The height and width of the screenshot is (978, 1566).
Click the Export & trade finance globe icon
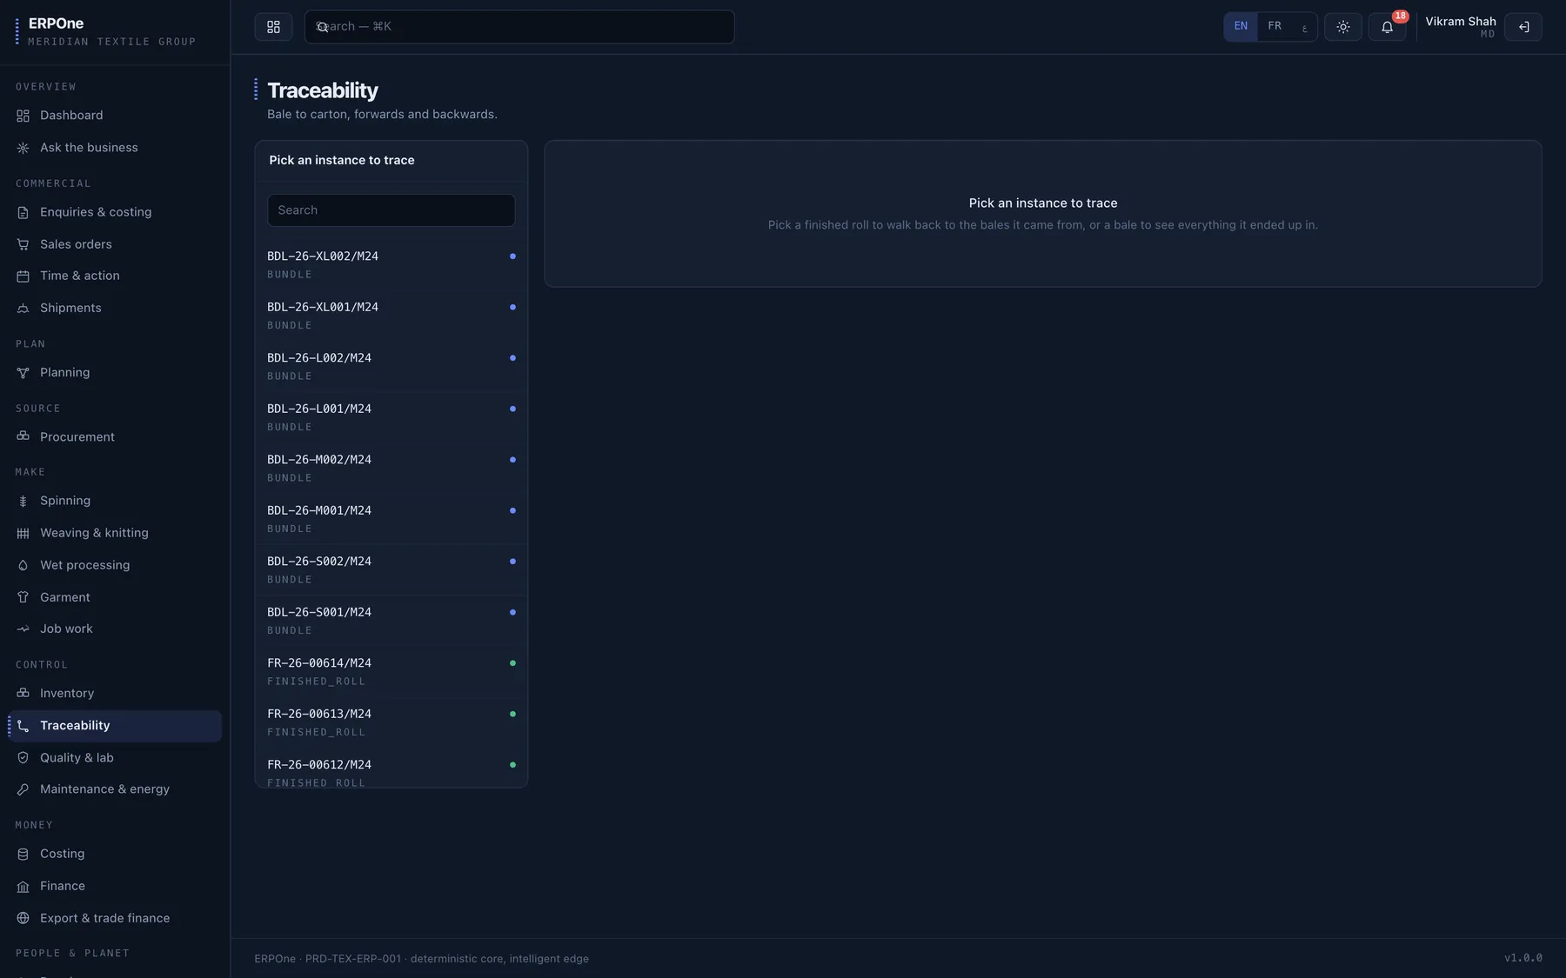(x=23, y=918)
